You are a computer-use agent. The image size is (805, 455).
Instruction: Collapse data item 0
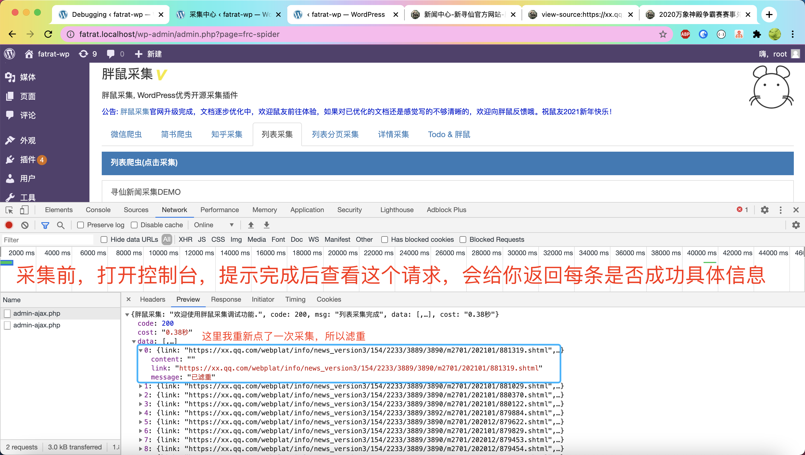pos(141,350)
